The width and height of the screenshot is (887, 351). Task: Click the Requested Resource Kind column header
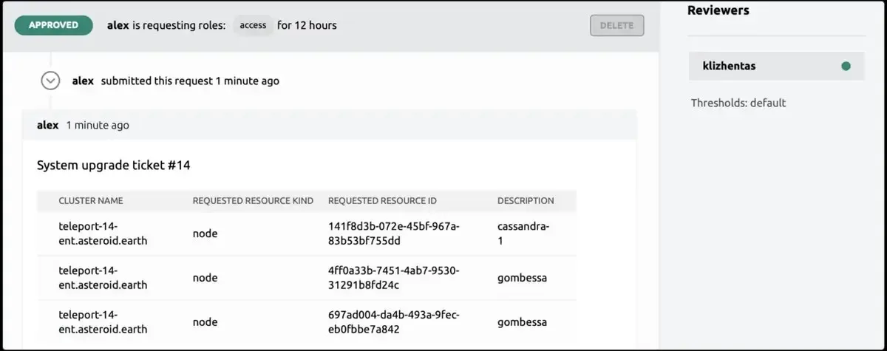coord(253,200)
